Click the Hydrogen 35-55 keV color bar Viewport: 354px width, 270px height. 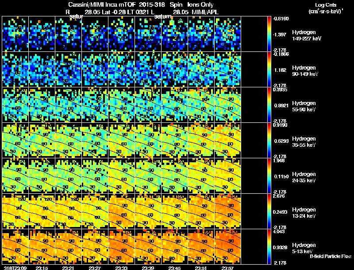[269, 140]
